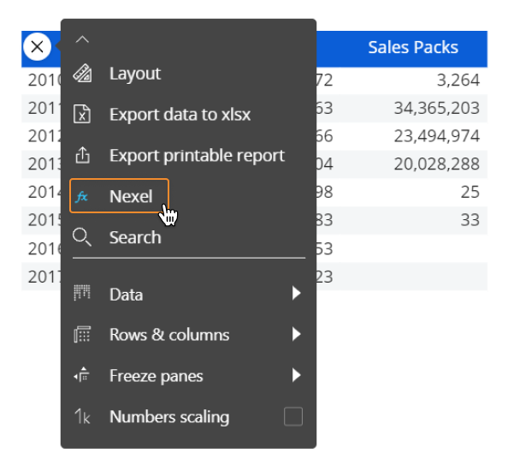The width and height of the screenshot is (508, 471).
Task: Select the 34,365,203 Sales Packs cell
Action: [x=436, y=108]
